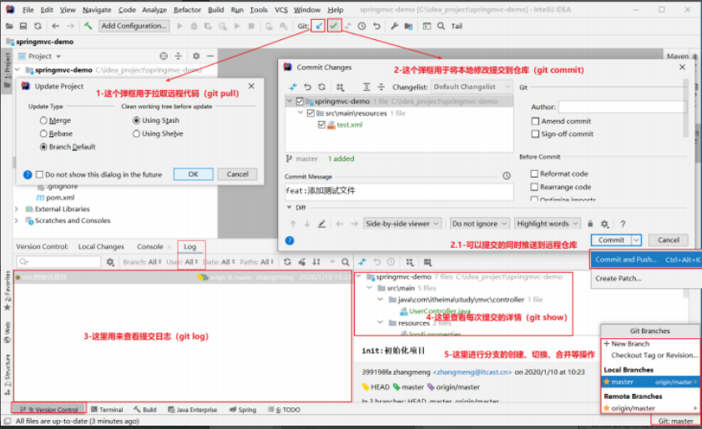Click the Git: master branch status widget

pyautogui.click(x=675, y=421)
